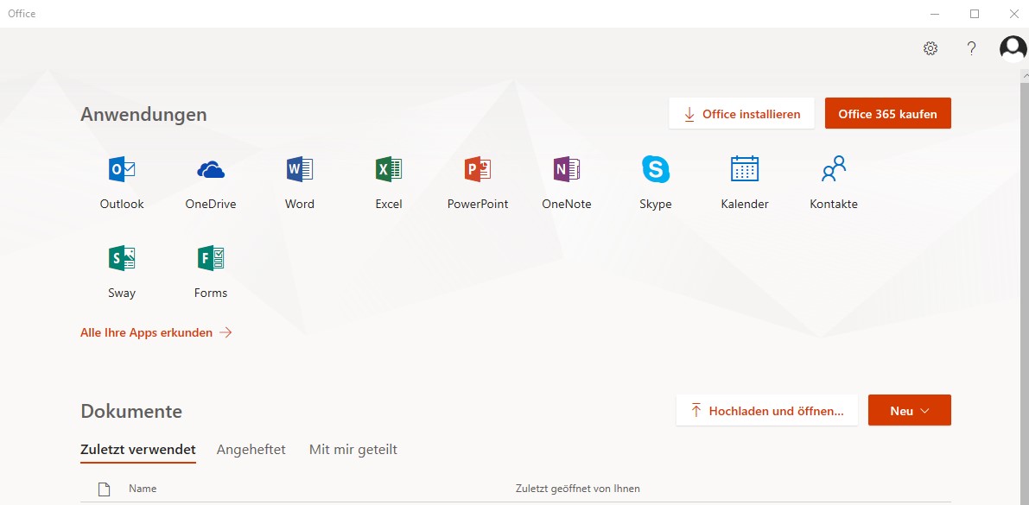The height and width of the screenshot is (505, 1029).
Task: Open the PowerPoint app
Action: (x=478, y=183)
